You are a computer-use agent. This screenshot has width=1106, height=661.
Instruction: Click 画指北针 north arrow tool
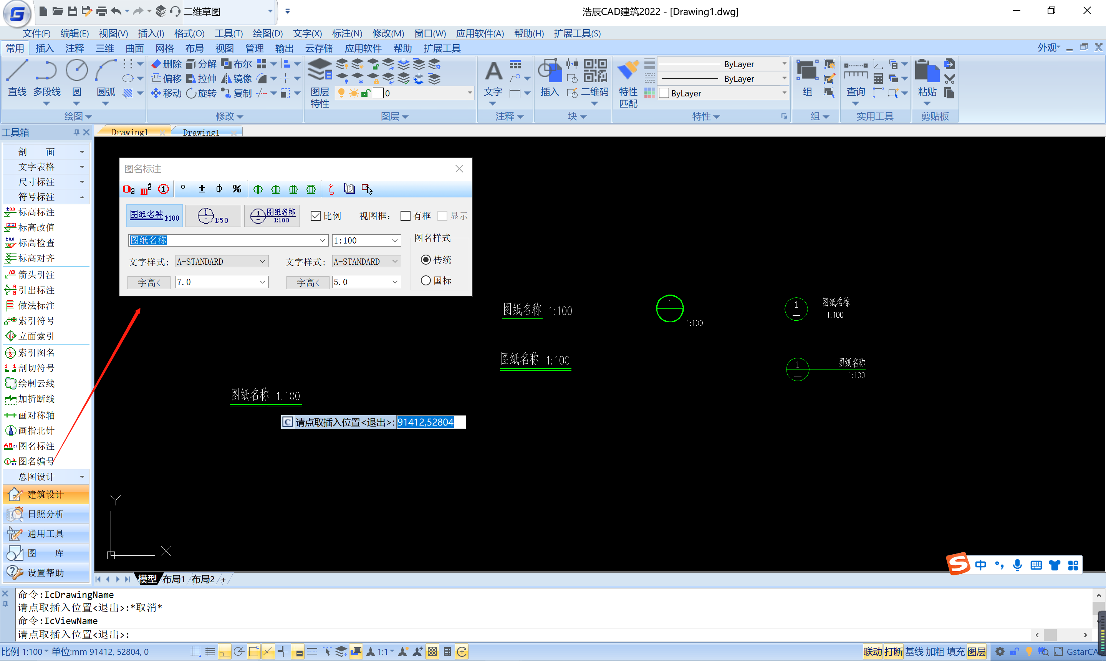[x=36, y=431]
